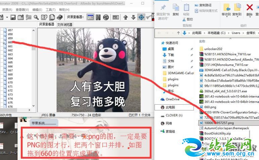Open the Find magnifier tool in Restorator

(36, 17)
